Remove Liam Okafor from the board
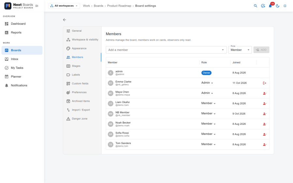Viewport: 293px width, 183px height. click(264, 104)
